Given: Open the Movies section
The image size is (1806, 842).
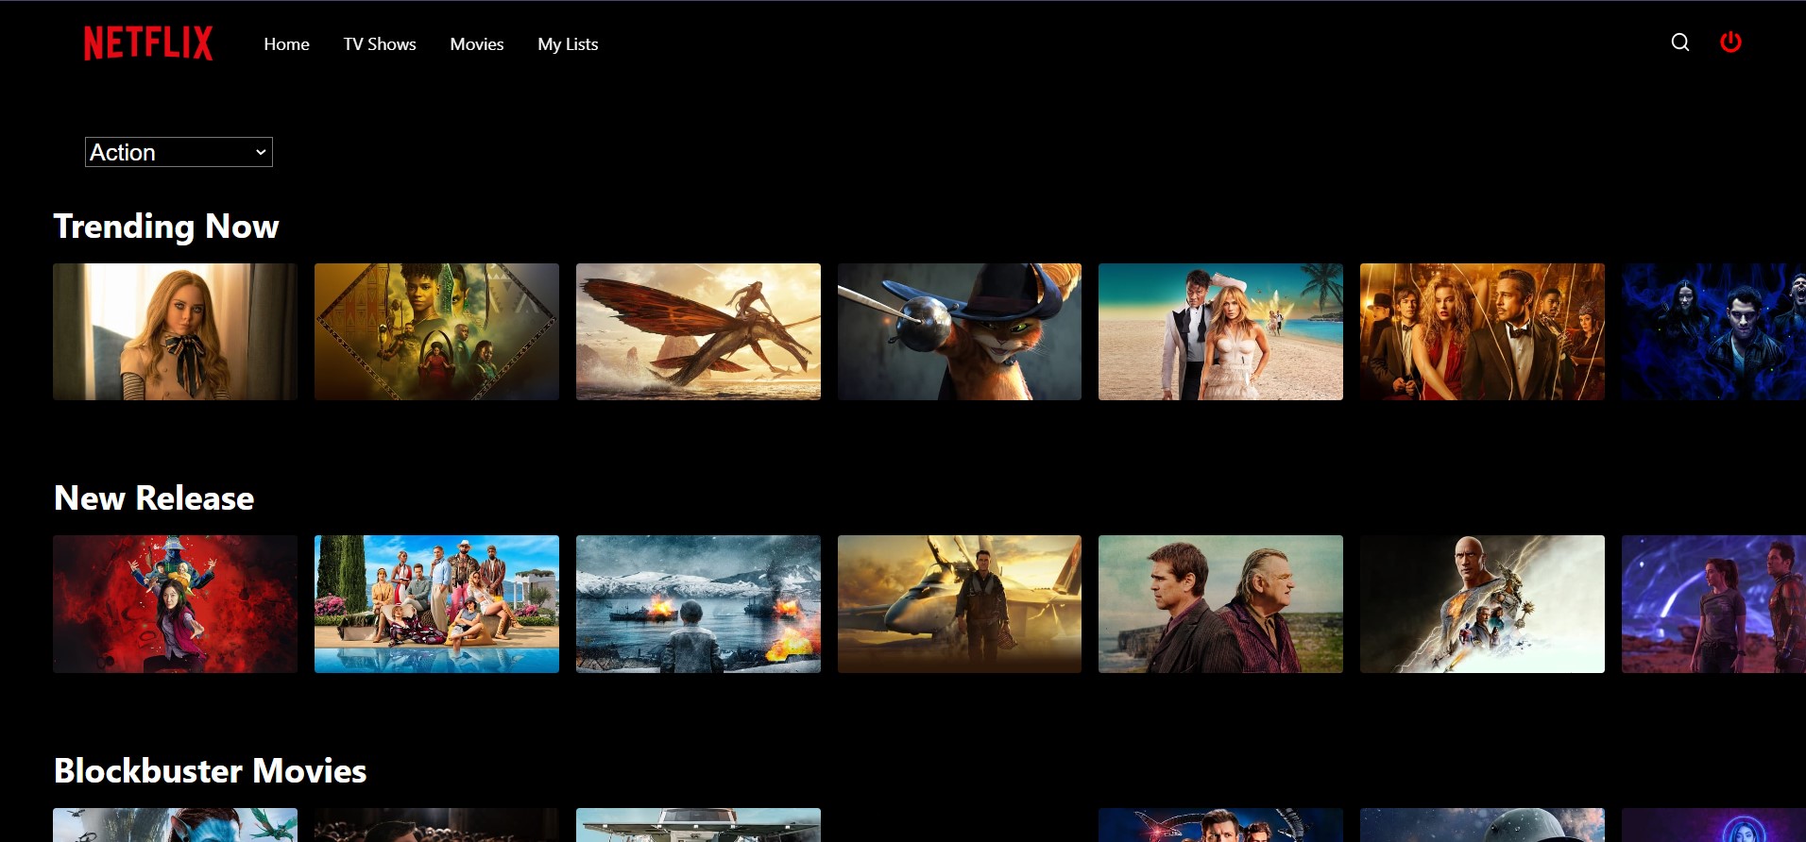Looking at the screenshot, I should 477,44.
